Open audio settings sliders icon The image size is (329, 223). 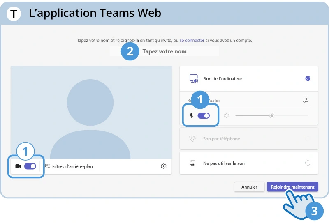pyautogui.click(x=305, y=100)
